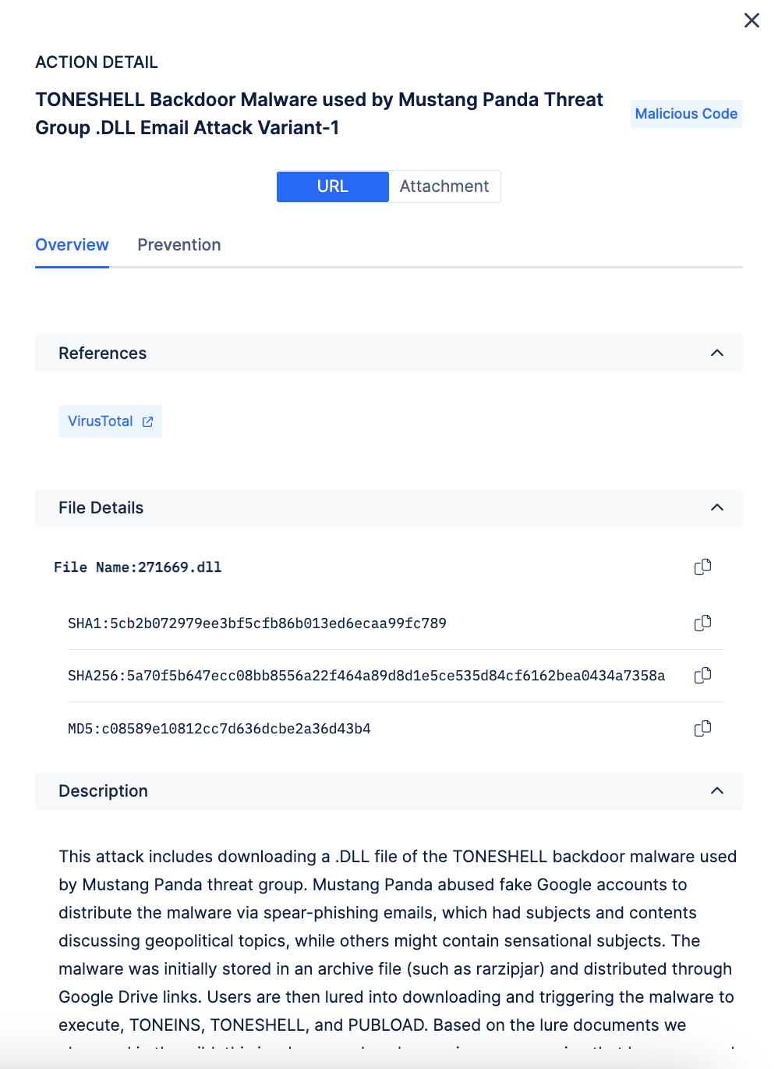The height and width of the screenshot is (1069, 778).
Task: Collapse the File Details section chevron
Action: point(717,508)
